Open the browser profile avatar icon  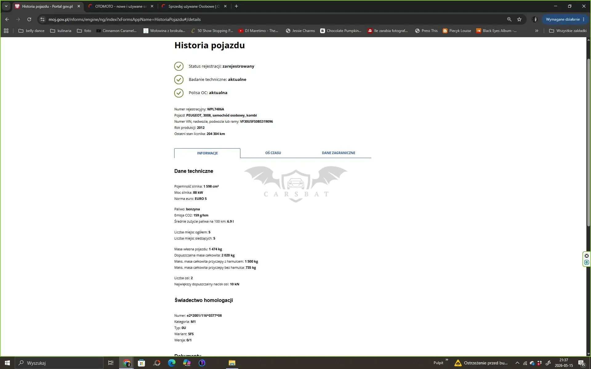click(535, 19)
